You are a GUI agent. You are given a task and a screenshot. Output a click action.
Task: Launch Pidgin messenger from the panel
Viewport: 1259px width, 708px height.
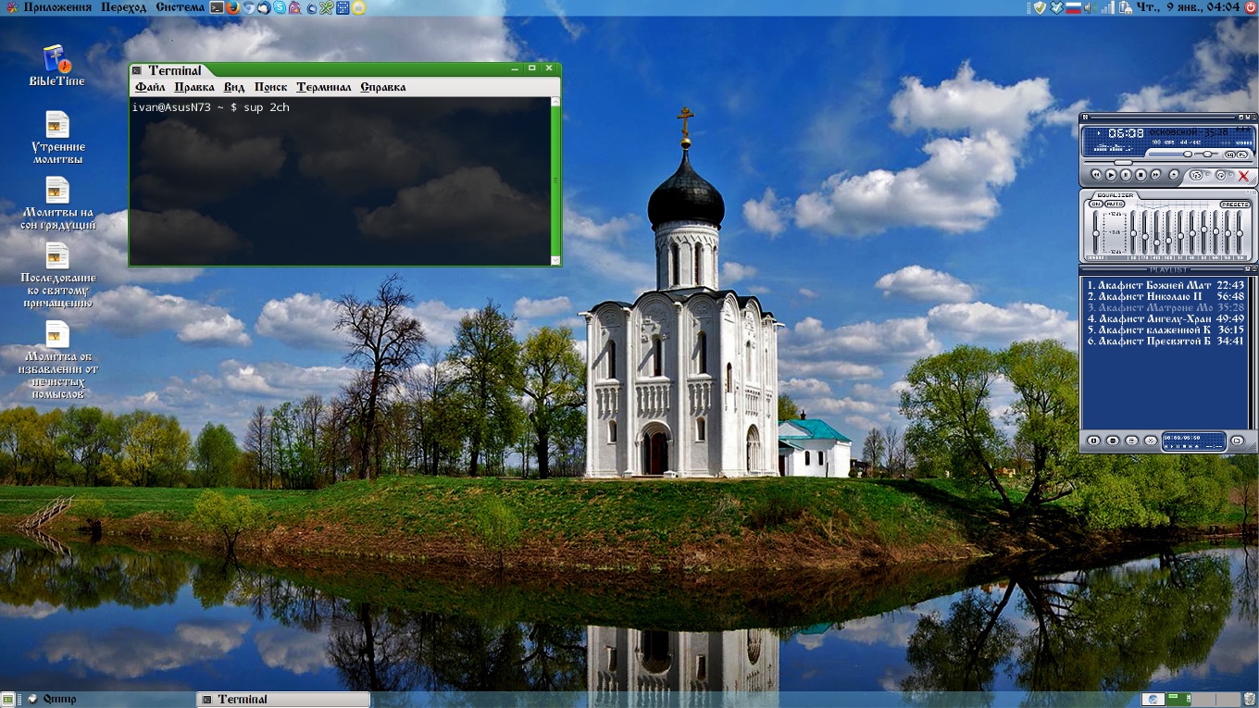[x=294, y=7]
